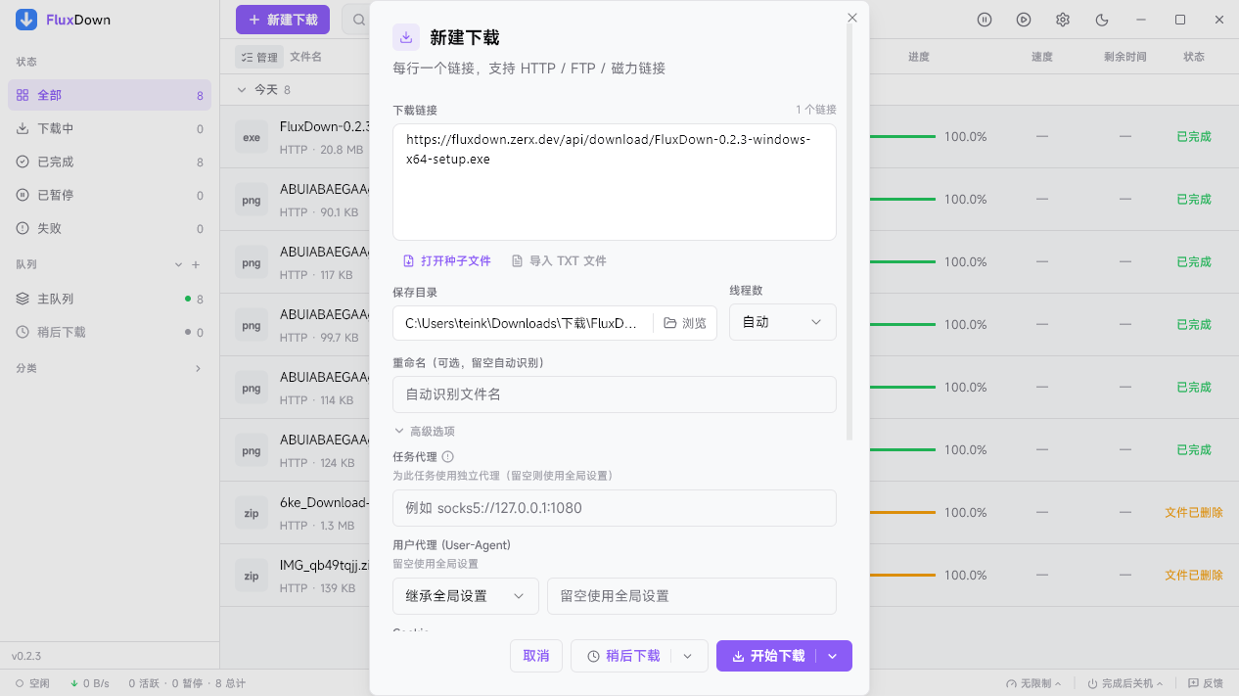Screen dimensions: 1239x696
Task: Click the 反馈 feedback button
Action: click(1206, 683)
